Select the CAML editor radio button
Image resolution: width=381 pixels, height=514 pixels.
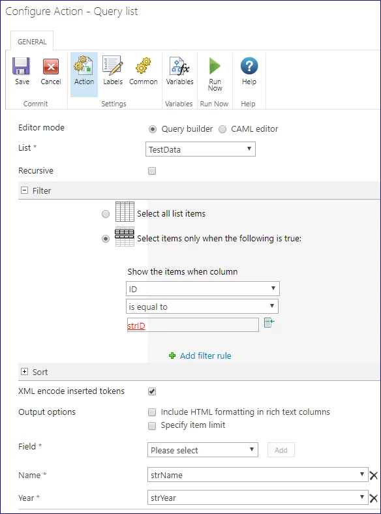coord(222,129)
